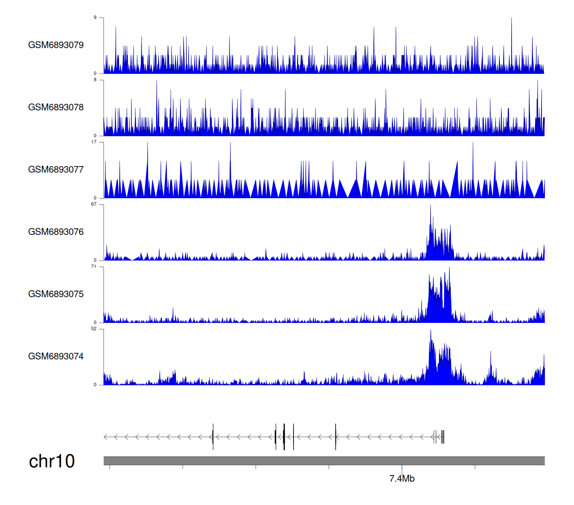Click the 7.4Mb axis position label
Screen dimensions: 574x505
402,479
